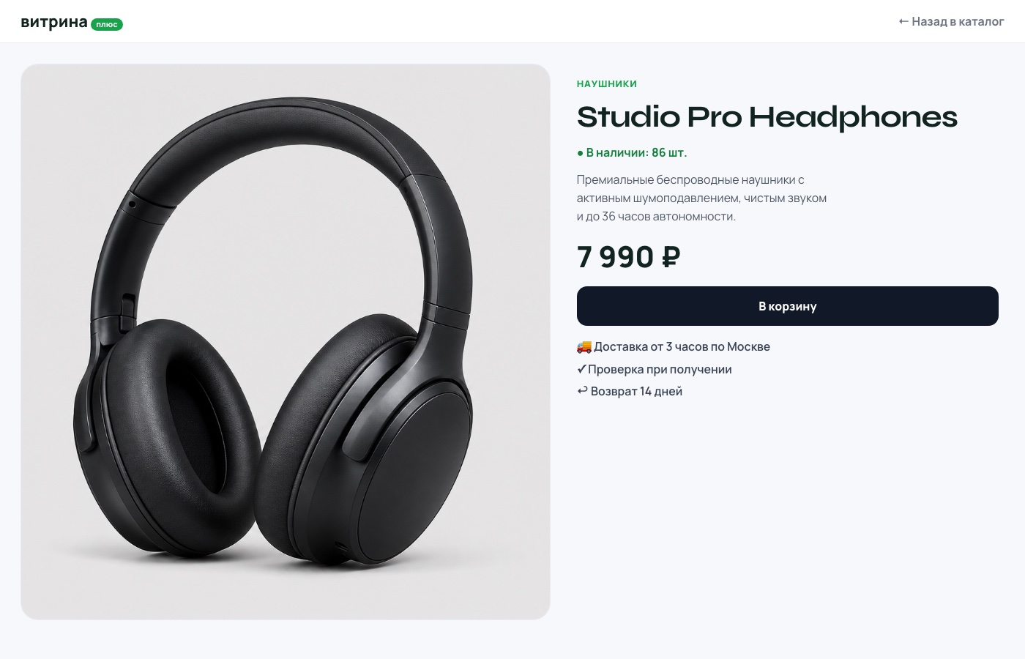
Task: Click the В наличии: 86 шт. status
Action: 632,152
